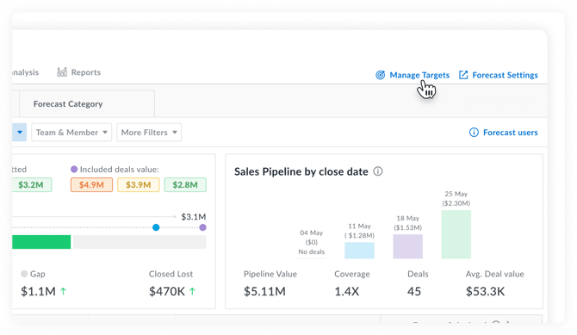The image size is (577, 335).
Task: Click the purple dot before Included deals value
Action: 74,169
